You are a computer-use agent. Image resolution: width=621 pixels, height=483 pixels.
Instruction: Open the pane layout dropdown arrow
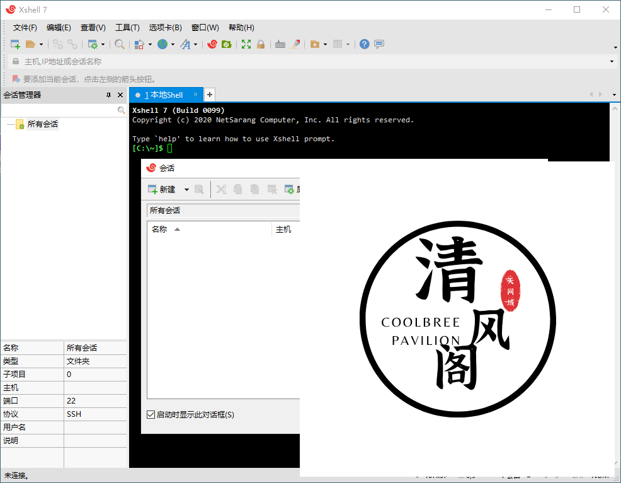[x=348, y=44]
